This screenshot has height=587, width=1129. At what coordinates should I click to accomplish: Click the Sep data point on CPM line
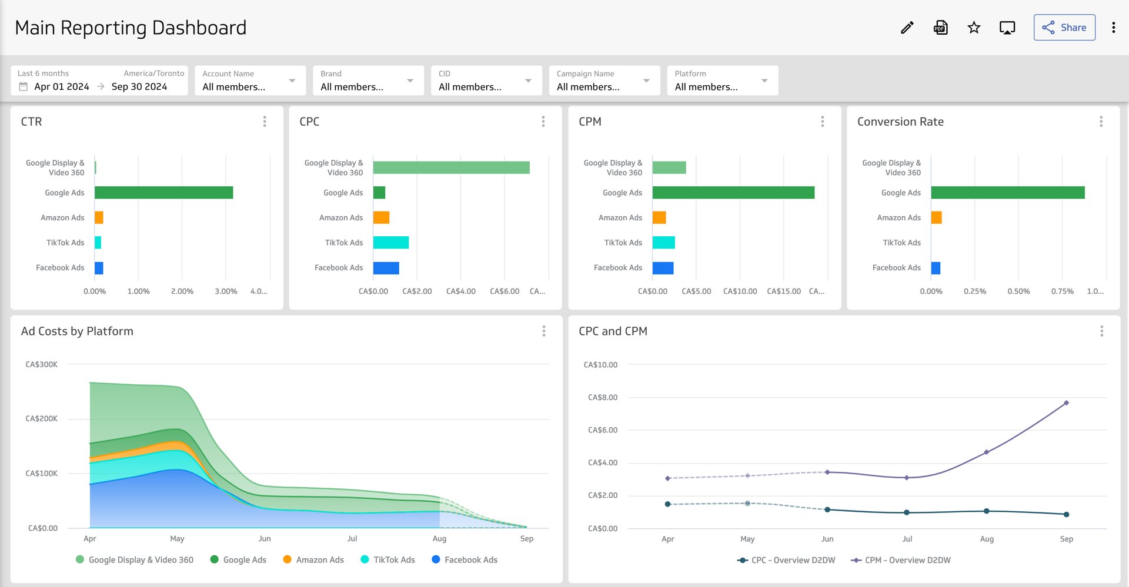(x=1066, y=403)
